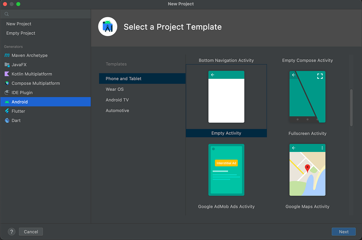
Task: Select the Google Maps Activity thumbnail
Action: pyautogui.click(x=307, y=170)
